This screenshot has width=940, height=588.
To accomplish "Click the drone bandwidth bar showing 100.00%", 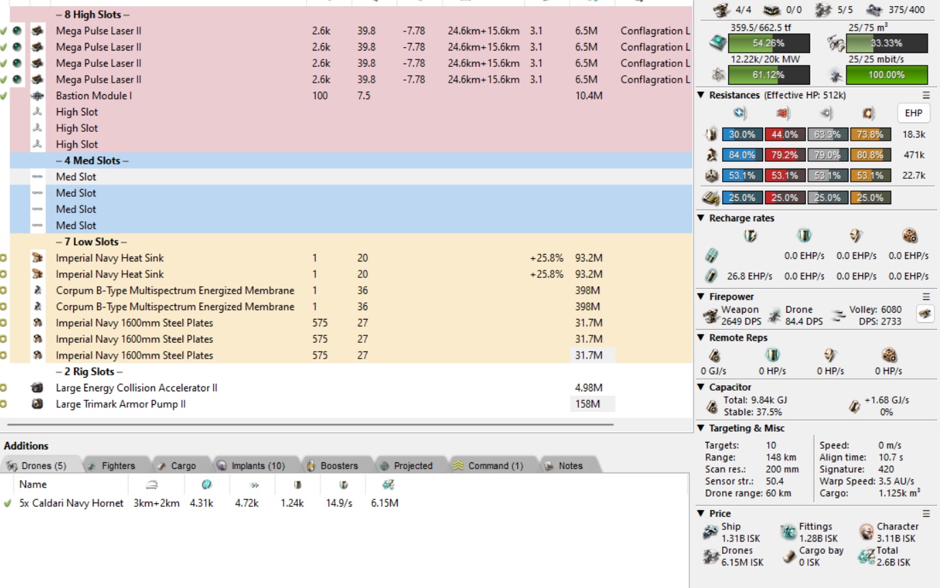I will [x=887, y=74].
